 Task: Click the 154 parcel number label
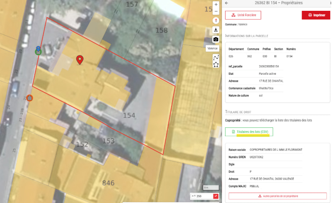[129, 115]
